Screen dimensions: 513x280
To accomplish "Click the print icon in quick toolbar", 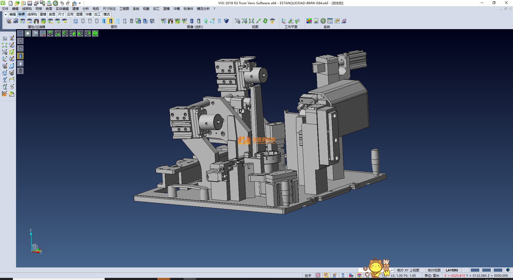I will click(x=49, y=3).
